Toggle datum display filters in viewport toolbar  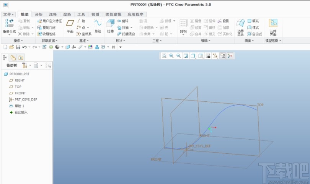pos(215,56)
